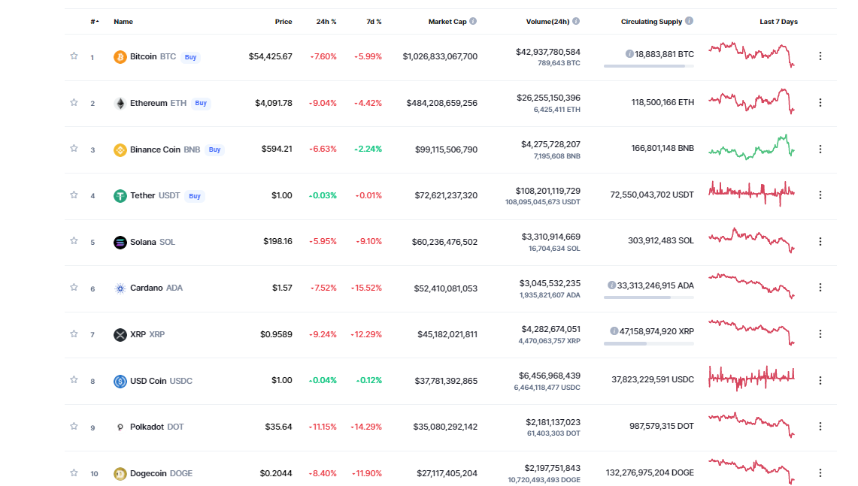Click the XRP logo icon
The image size is (858, 486).
(120, 334)
